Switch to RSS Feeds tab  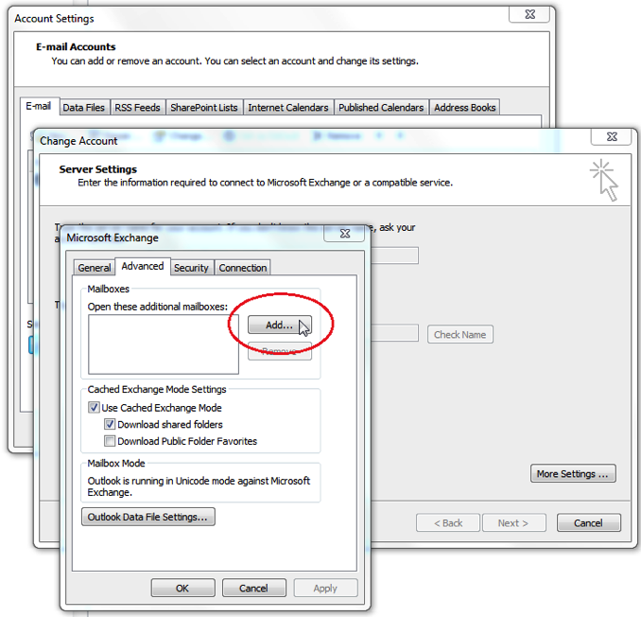point(137,107)
